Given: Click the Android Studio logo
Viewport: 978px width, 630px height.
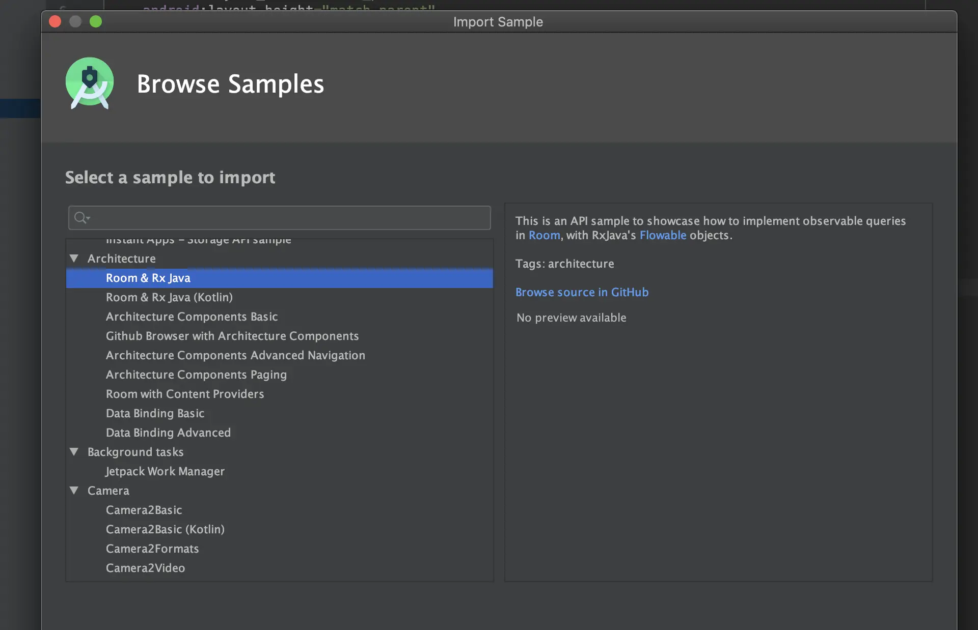Looking at the screenshot, I should [x=90, y=83].
